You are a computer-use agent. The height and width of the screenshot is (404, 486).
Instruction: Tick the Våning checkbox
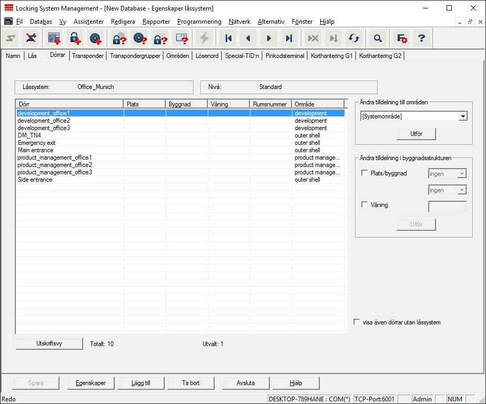pyautogui.click(x=365, y=205)
